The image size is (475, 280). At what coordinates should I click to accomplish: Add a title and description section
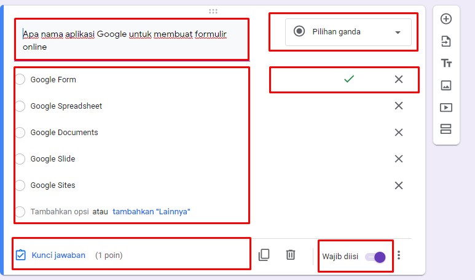click(x=446, y=63)
